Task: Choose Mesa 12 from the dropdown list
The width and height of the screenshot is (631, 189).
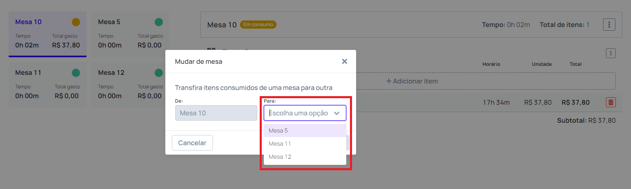Action: pos(305,157)
